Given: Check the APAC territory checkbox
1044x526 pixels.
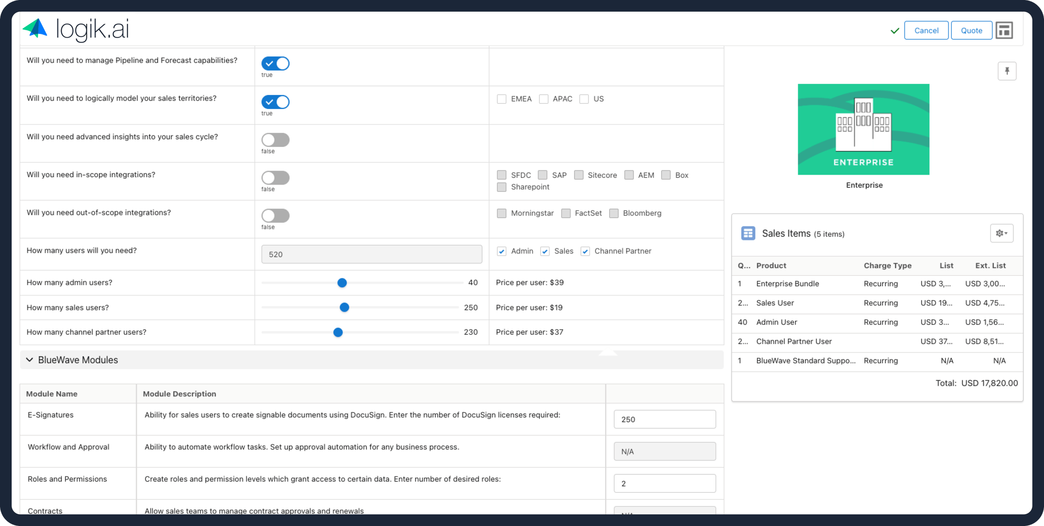Looking at the screenshot, I should 543,99.
